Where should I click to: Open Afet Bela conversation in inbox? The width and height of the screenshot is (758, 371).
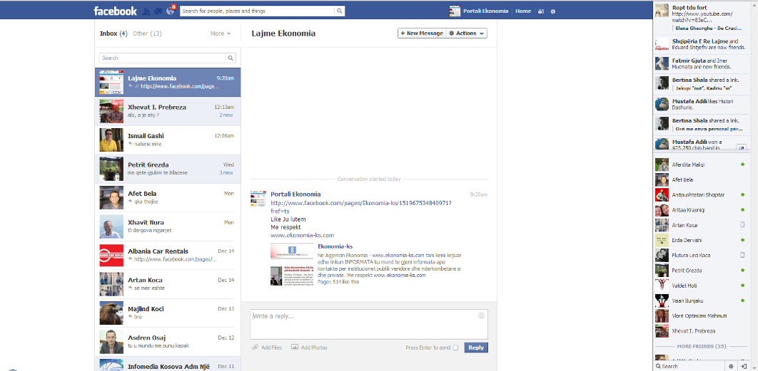pos(168,198)
